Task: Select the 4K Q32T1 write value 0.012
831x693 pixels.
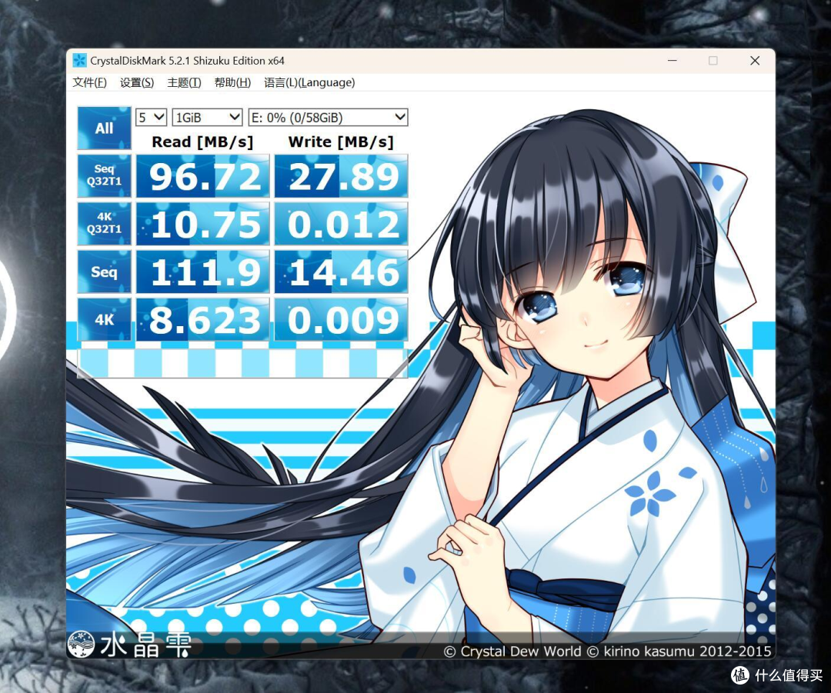Action: (342, 224)
